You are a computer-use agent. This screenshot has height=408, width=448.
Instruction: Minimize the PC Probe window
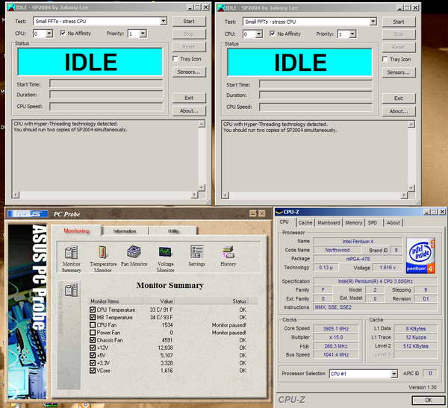[x=253, y=213]
